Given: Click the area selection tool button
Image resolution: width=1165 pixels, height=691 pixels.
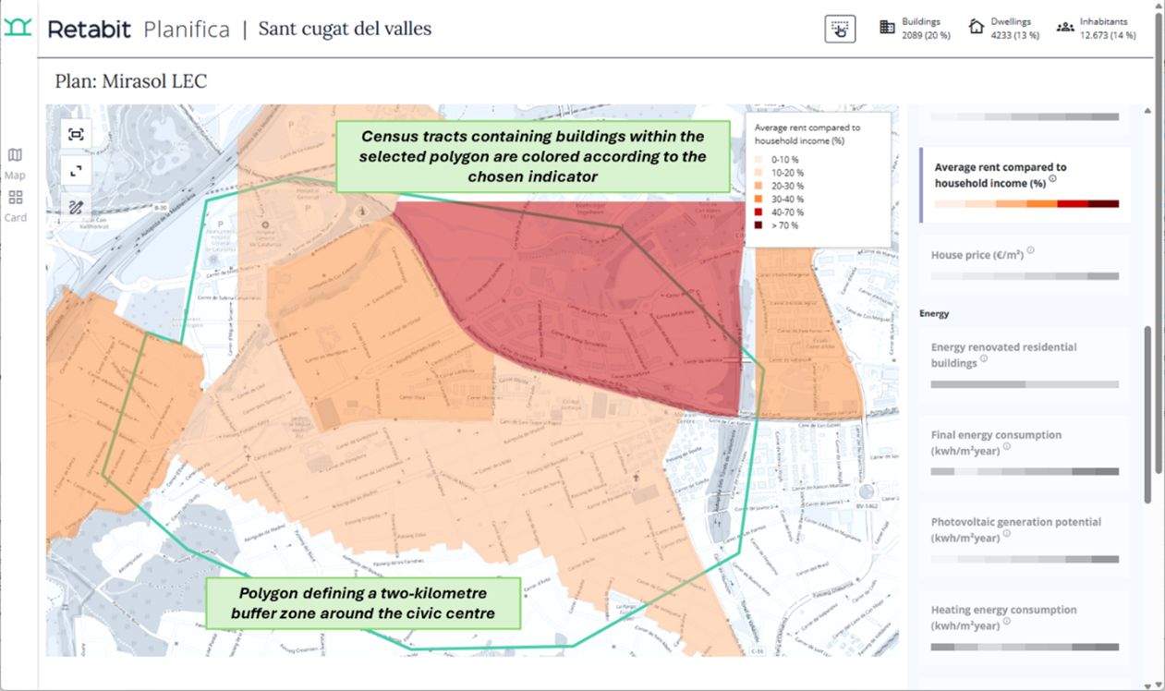Looking at the screenshot, I should click(840, 29).
